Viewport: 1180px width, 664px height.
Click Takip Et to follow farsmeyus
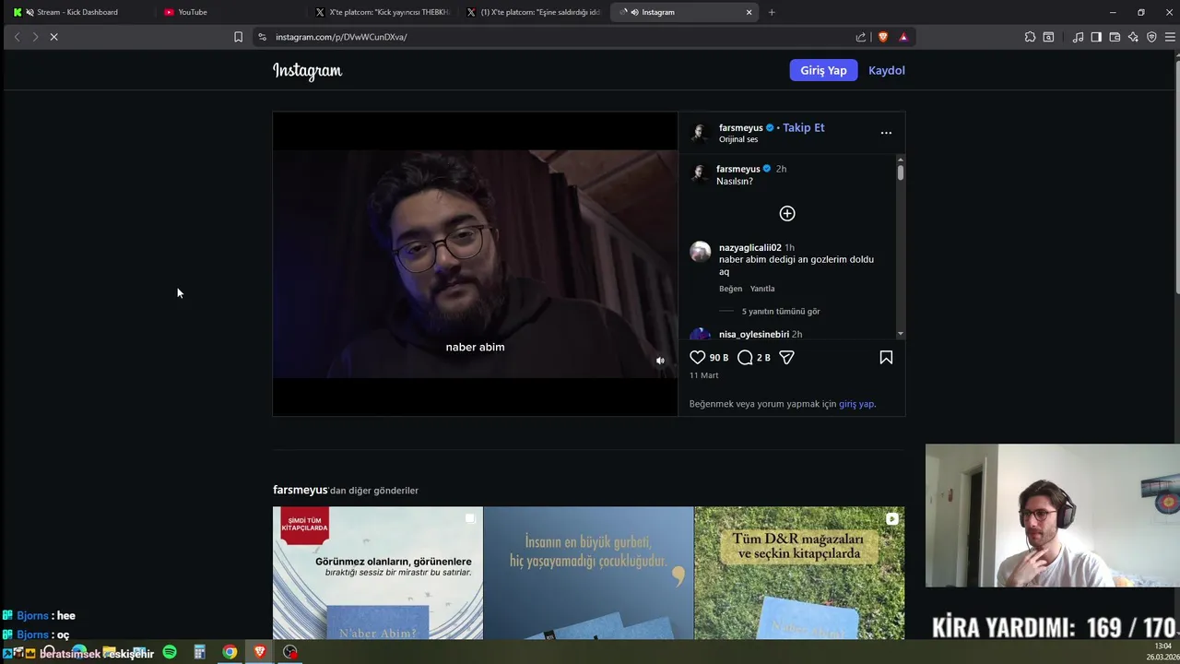pos(804,127)
